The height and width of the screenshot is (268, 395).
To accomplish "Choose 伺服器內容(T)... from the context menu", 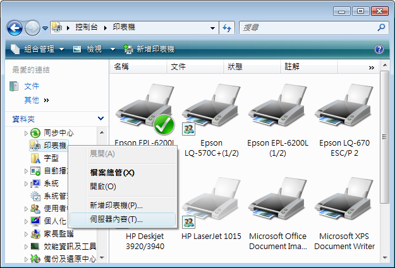I will (x=123, y=219).
